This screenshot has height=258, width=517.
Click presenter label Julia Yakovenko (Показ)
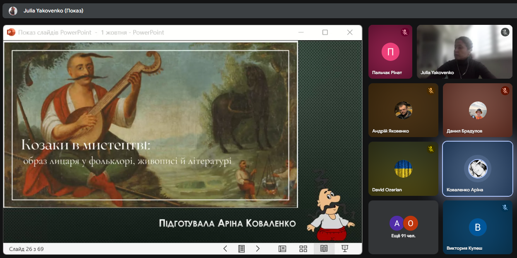click(x=53, y=11)
